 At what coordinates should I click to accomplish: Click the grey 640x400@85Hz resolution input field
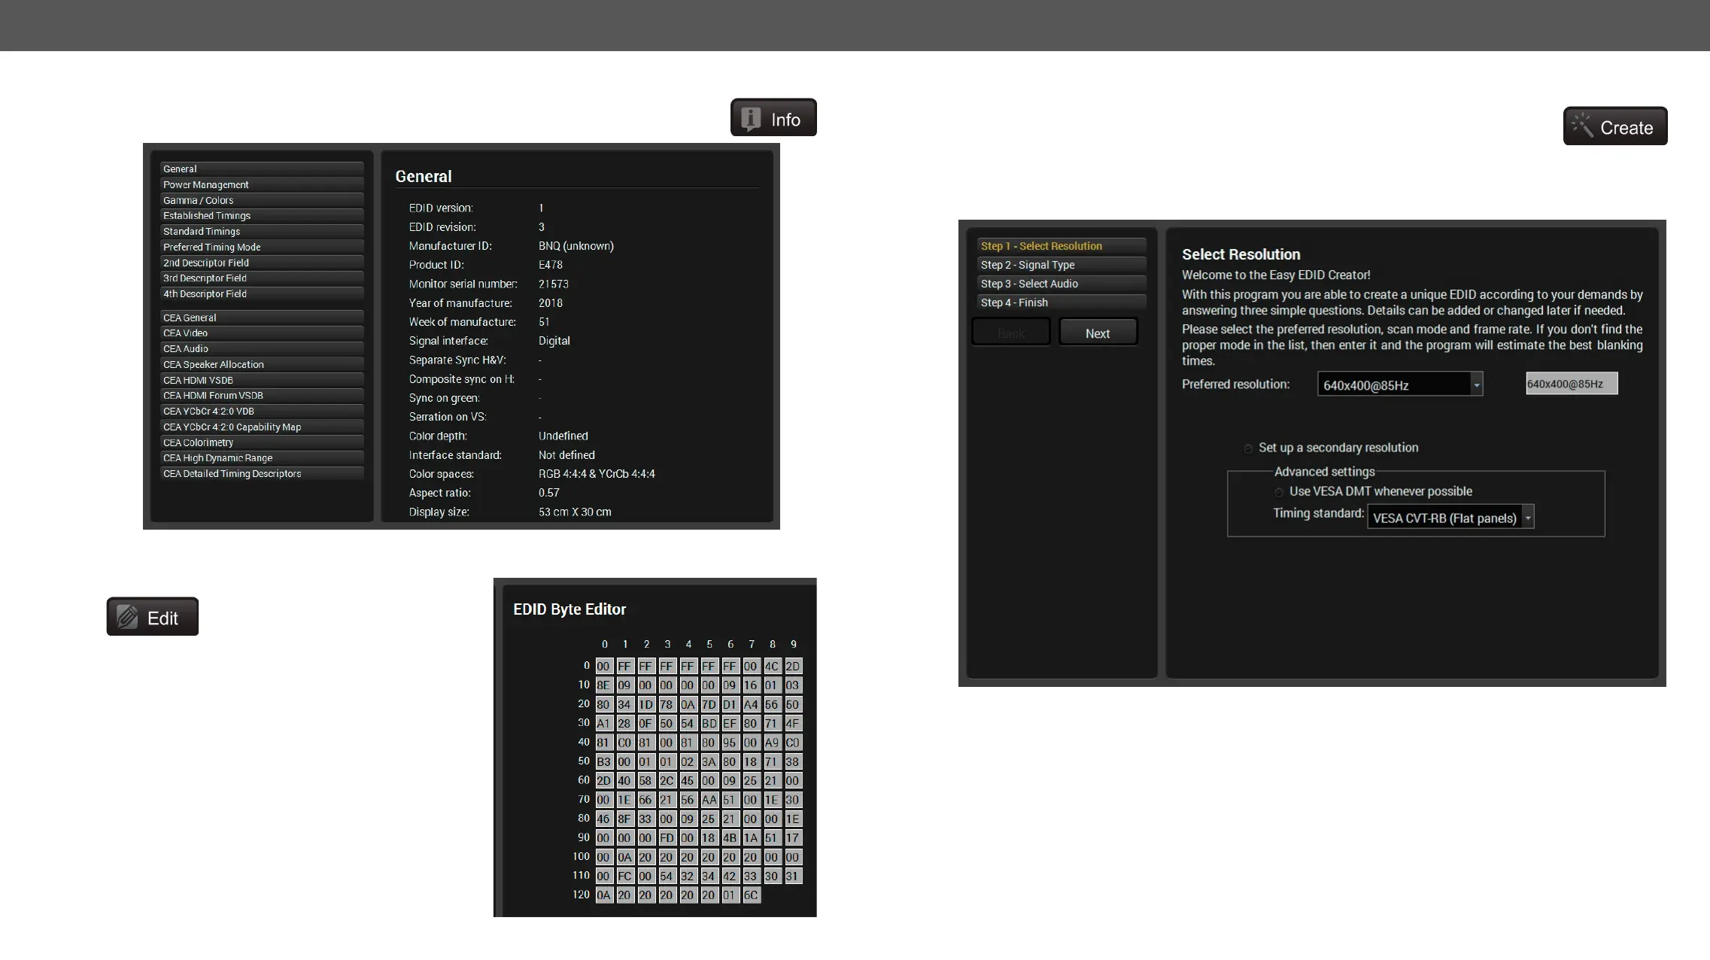point(1572,384)
